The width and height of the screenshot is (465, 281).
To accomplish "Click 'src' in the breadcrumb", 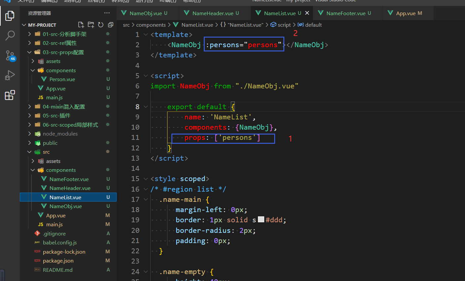I will [126, 25].
